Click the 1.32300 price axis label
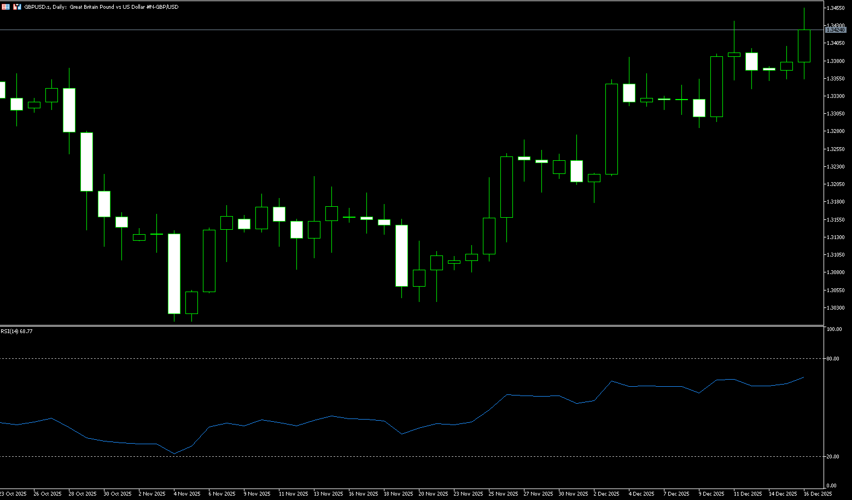This screenshot has width=852, height=500. (836, 167)
